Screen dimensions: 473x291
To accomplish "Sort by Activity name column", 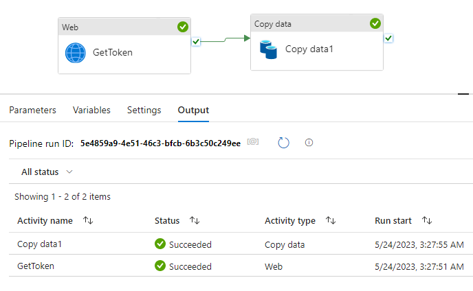I will tap(87, 220).
